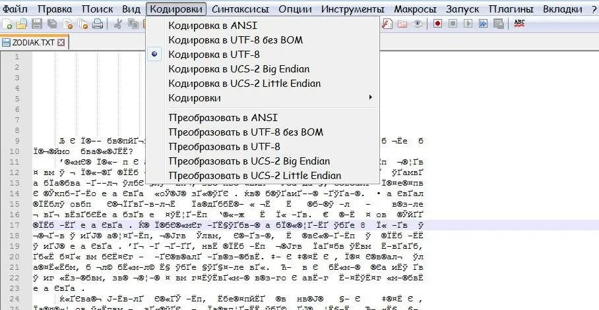Click the Play macro button

pos(468,24)
